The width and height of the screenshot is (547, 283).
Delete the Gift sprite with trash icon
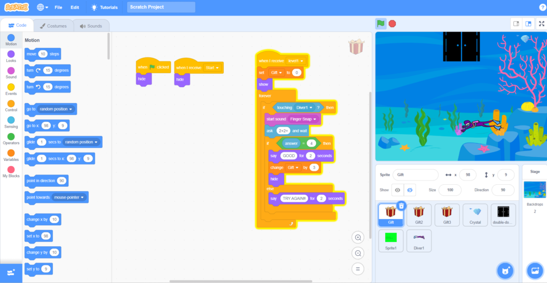pos(401,206)
